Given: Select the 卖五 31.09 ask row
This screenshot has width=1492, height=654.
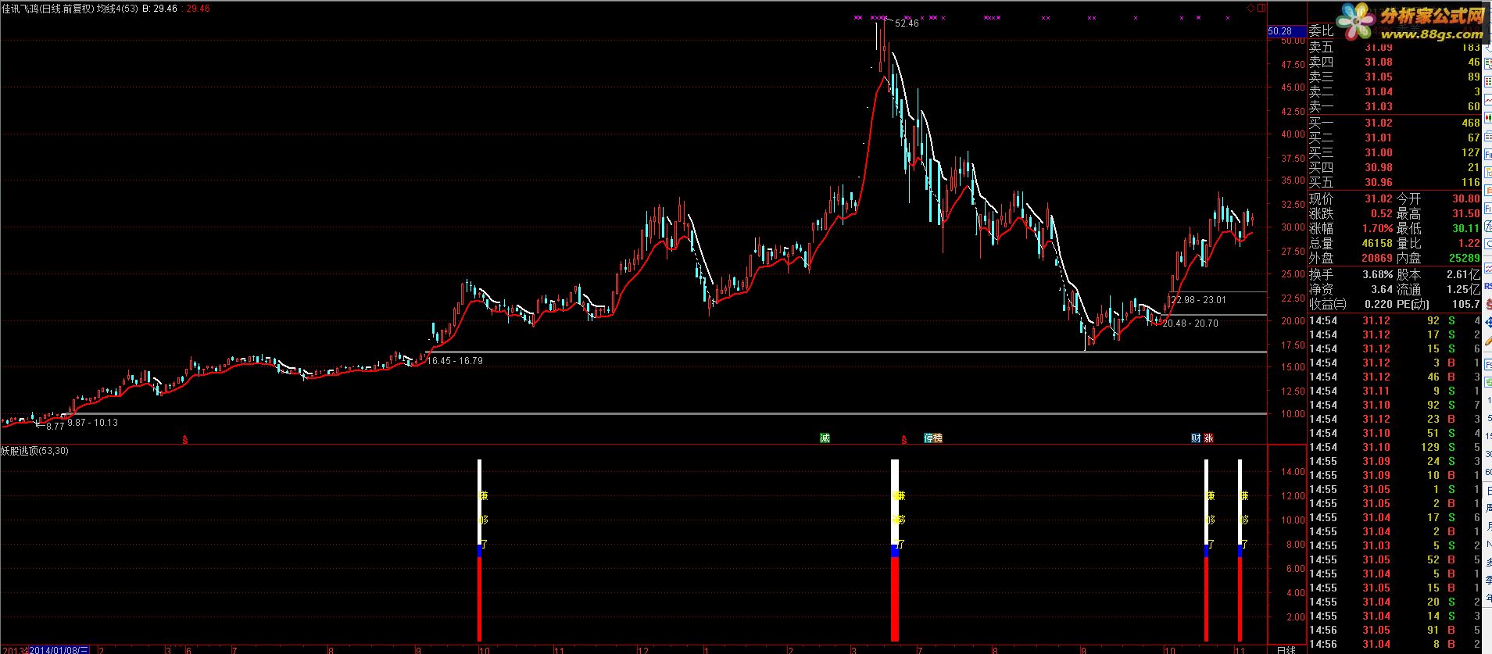Looking at the screenshot, I should coord(1394,47).
